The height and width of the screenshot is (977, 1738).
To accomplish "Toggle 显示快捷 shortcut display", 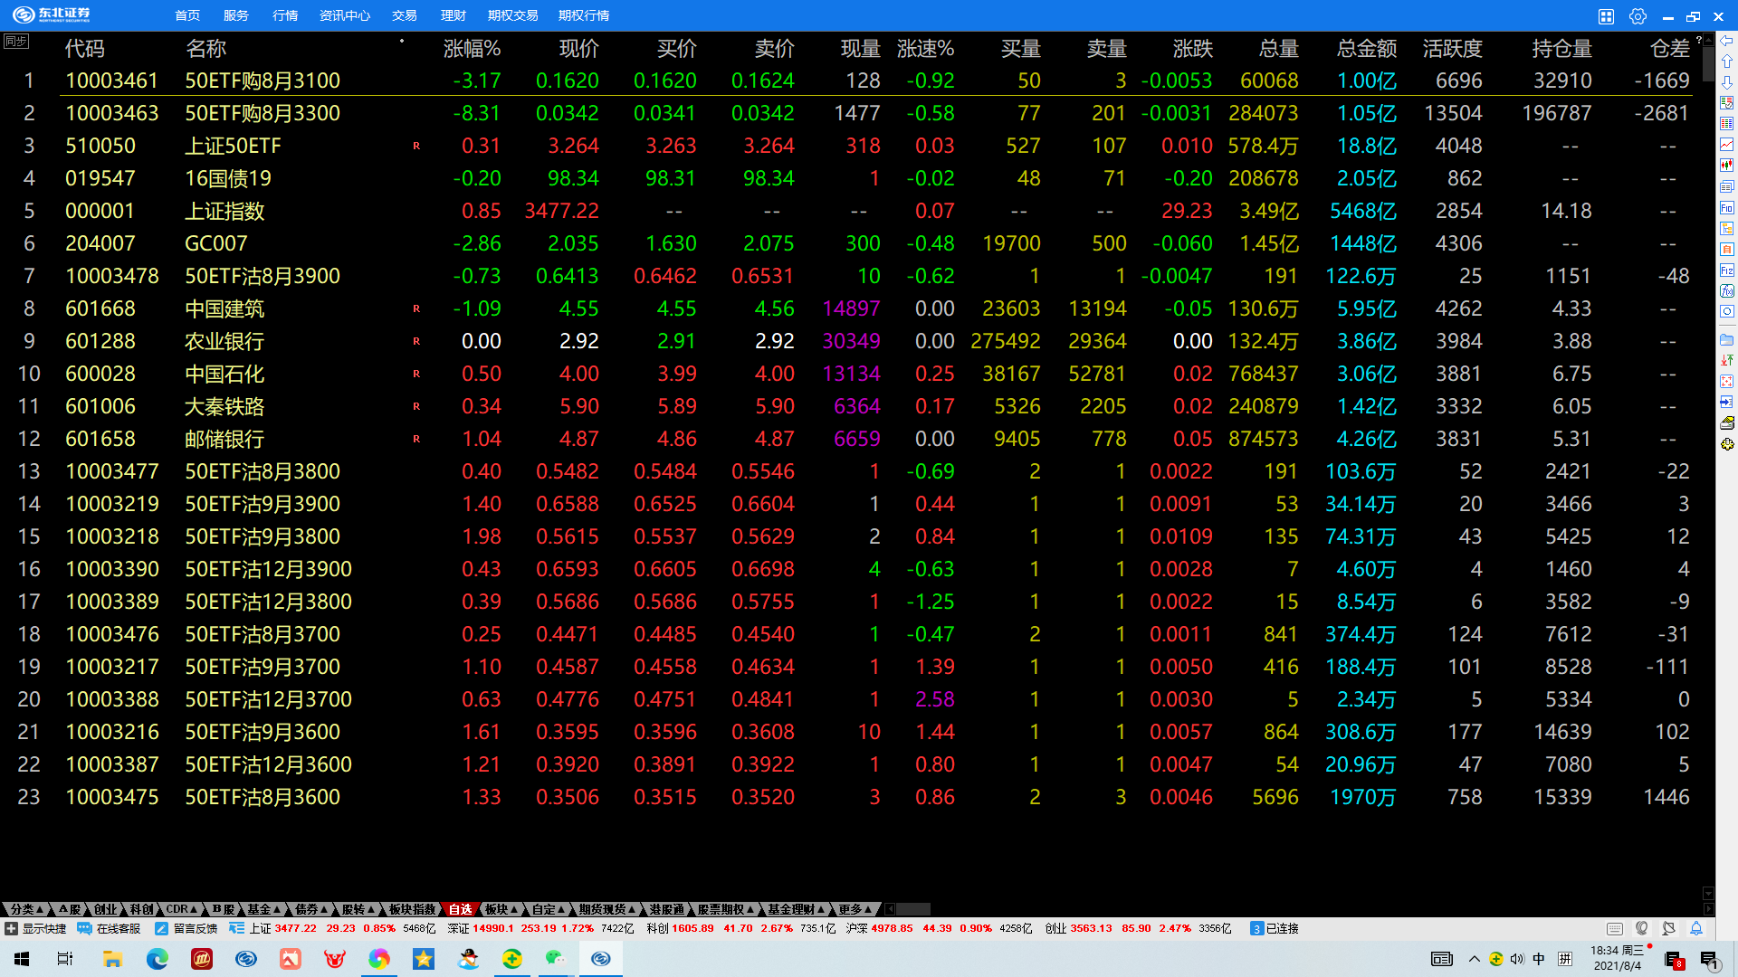I will [x=36, y=928].
